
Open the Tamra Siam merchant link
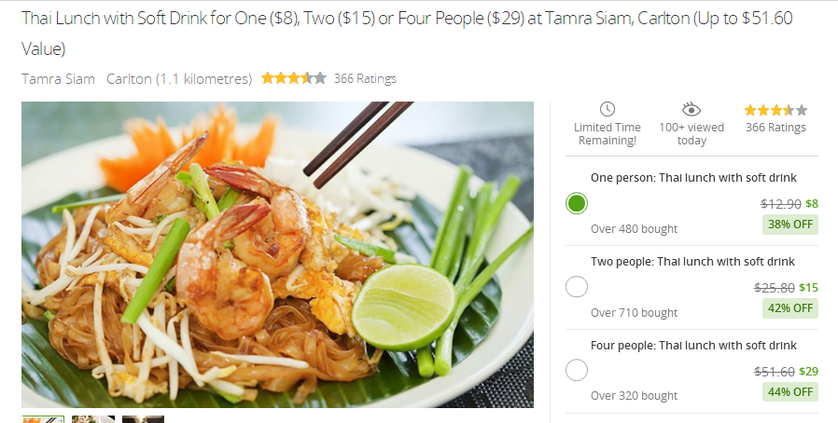click(58, 79)
